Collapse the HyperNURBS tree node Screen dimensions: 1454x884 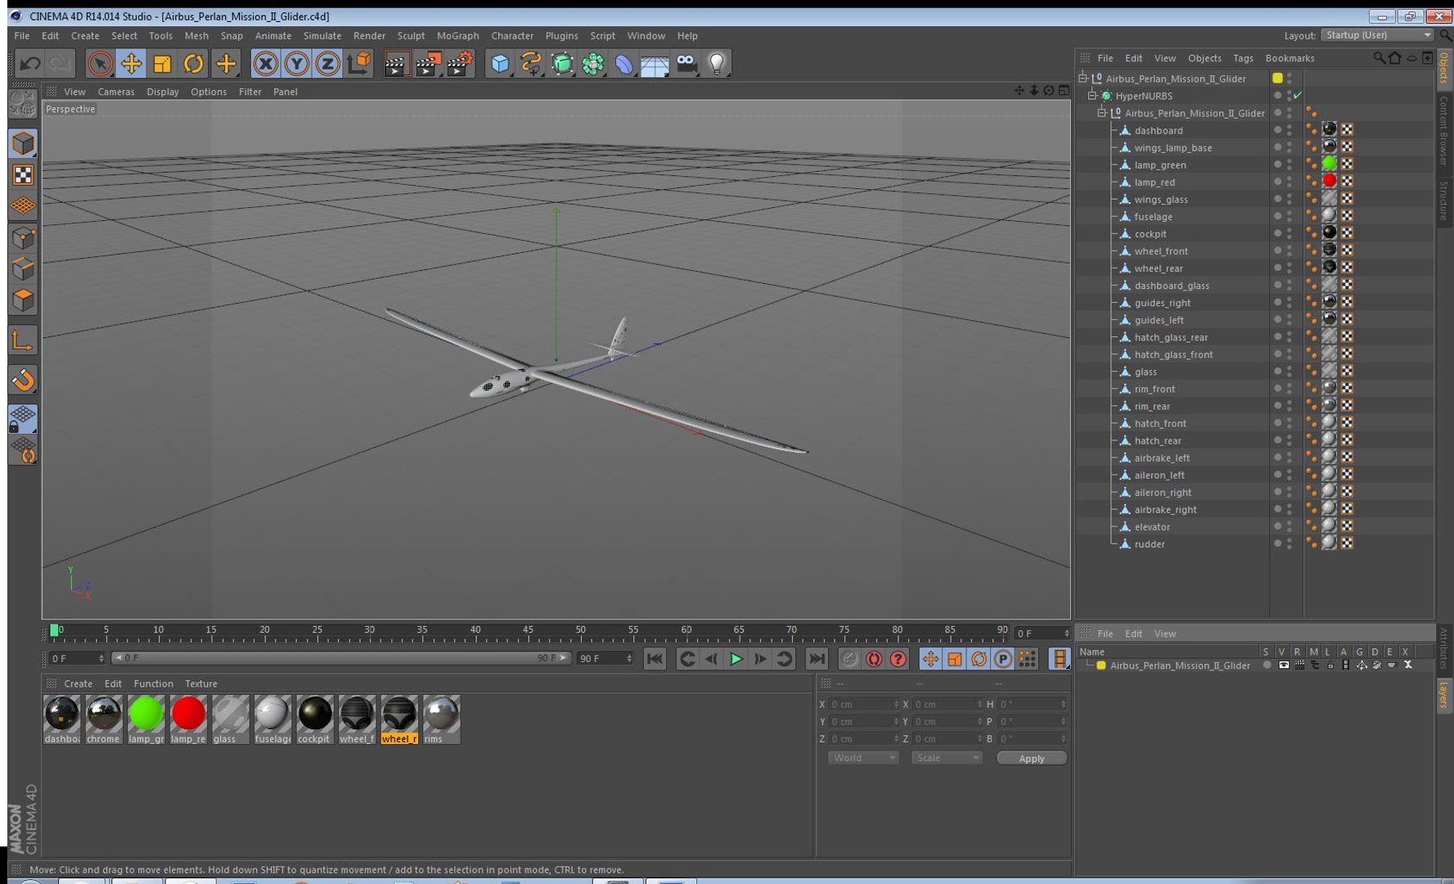1092,96
